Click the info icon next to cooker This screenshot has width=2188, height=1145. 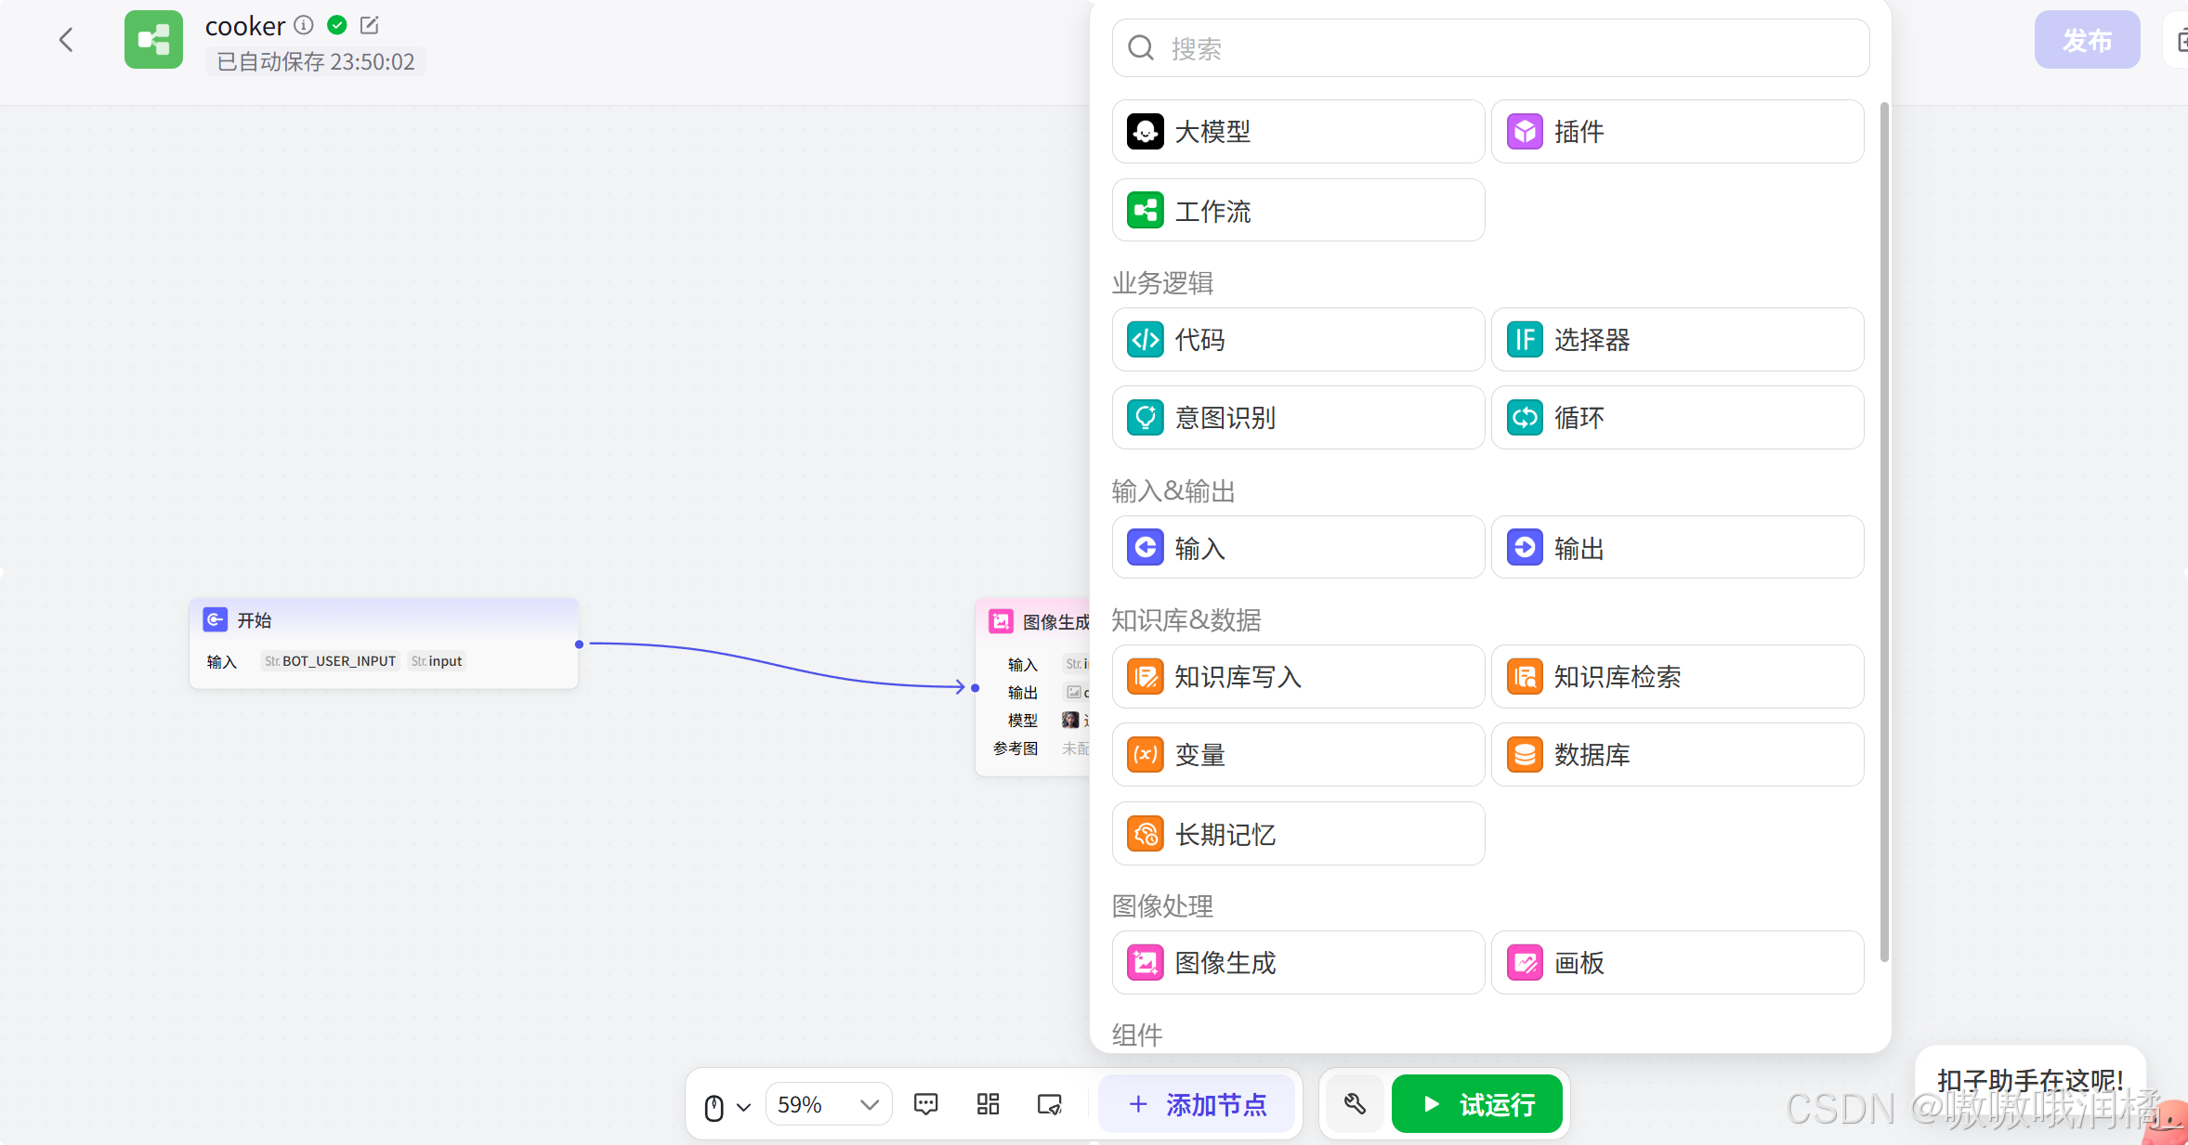point(304,25)
